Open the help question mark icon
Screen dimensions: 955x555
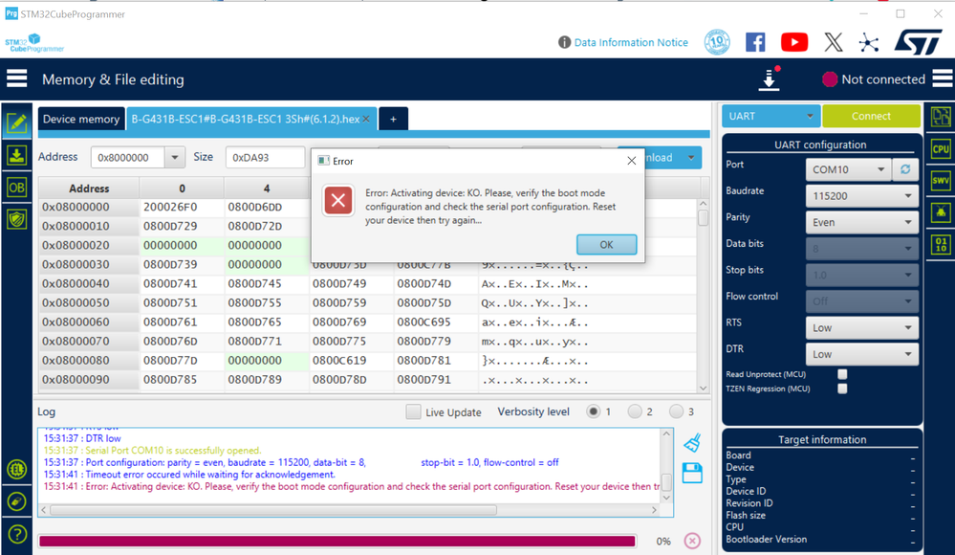tap(17, 534)
